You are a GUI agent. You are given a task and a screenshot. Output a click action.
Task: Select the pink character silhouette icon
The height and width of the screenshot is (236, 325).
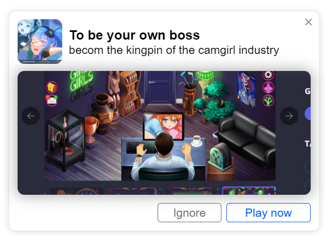click(268, 87)
